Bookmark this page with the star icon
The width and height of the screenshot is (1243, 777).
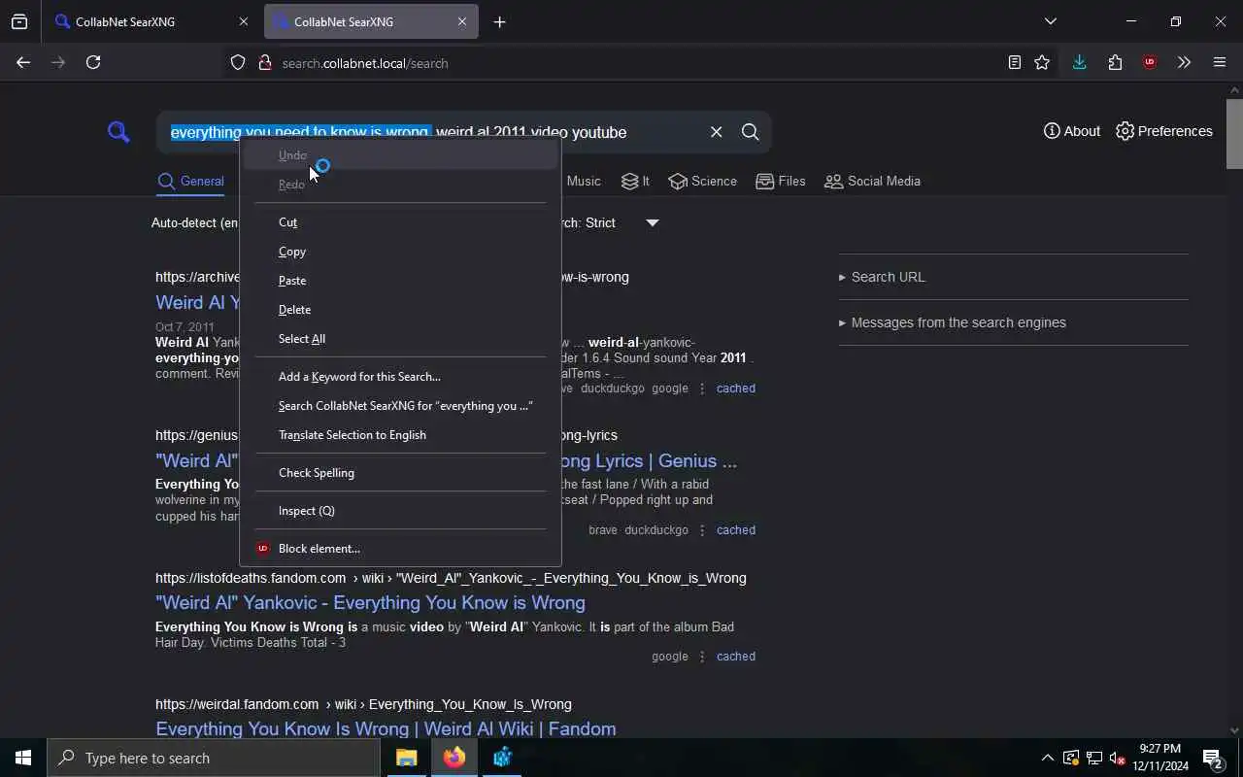1042,62
